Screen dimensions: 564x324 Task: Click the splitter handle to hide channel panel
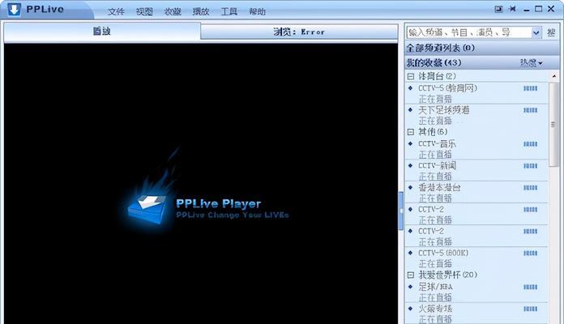click(400, 211)
